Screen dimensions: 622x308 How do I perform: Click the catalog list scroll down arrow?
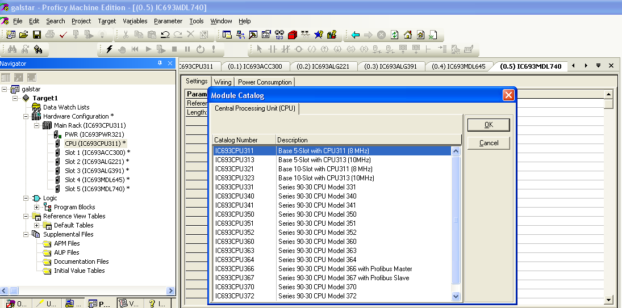coord(456,296)
